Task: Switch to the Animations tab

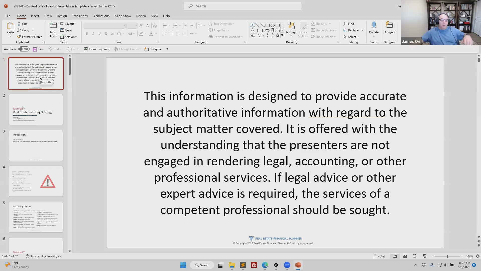Action: tap(101, 16)
